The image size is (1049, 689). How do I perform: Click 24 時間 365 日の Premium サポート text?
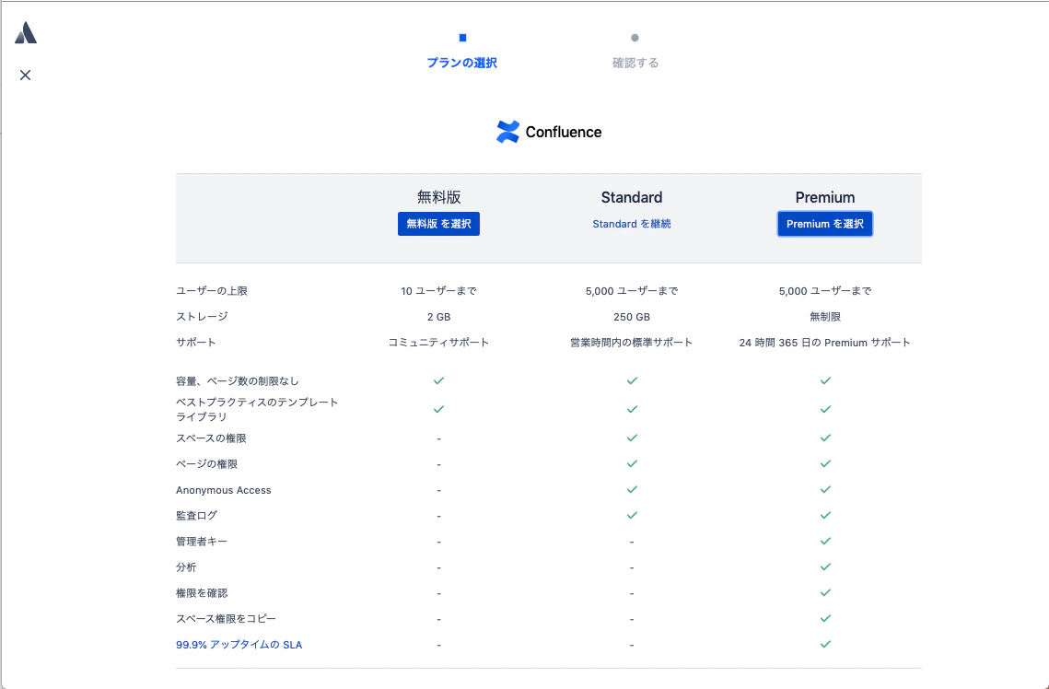point(825,343)
